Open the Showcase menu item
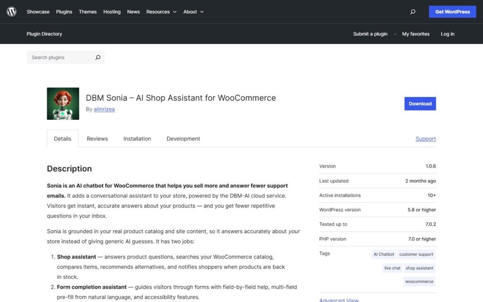This screenshot has height=302, width=483. coord(38,12)
